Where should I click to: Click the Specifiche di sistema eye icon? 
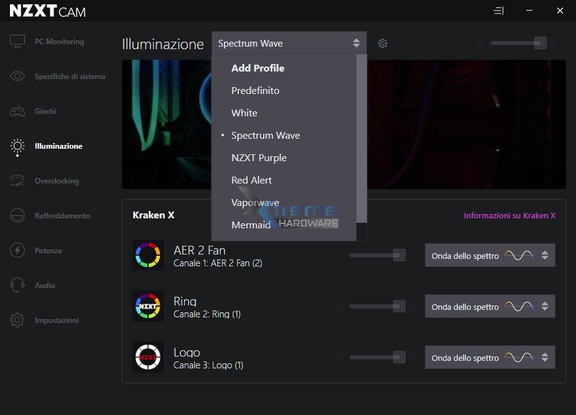17,77
